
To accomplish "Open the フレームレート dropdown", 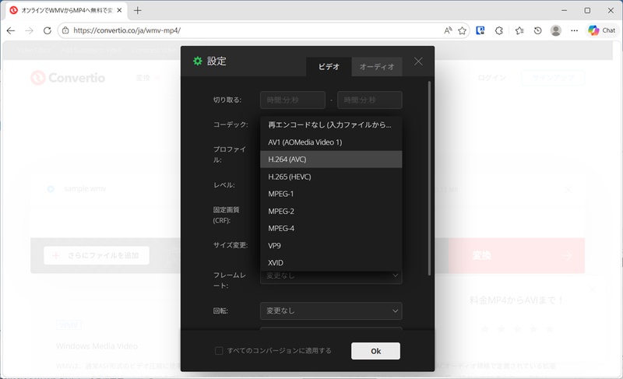I will [331, 277].
